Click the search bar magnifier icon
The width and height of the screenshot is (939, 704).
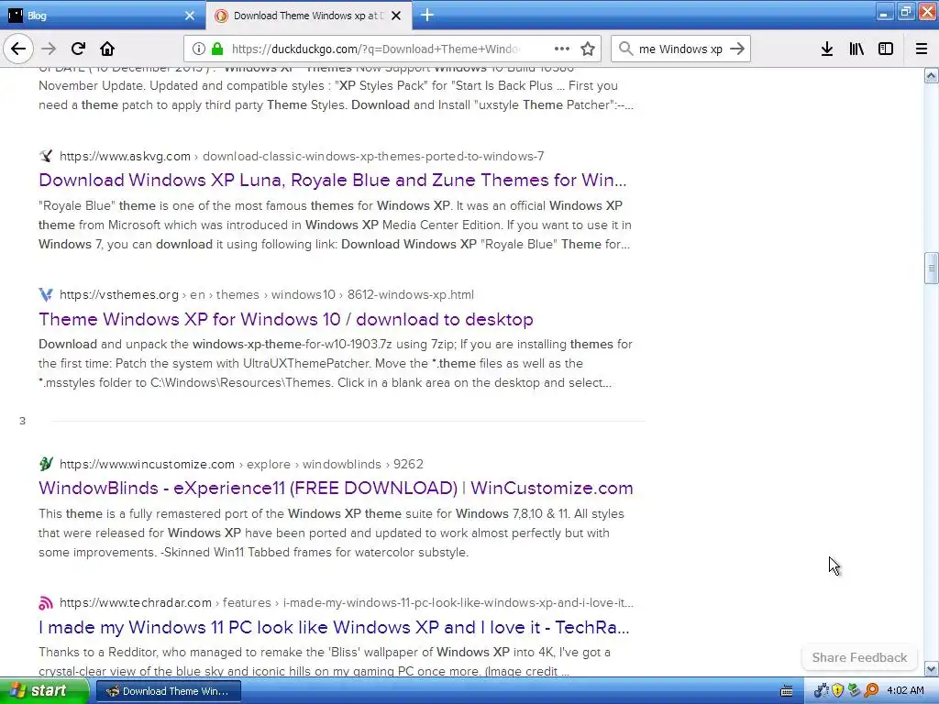[625, 49]
